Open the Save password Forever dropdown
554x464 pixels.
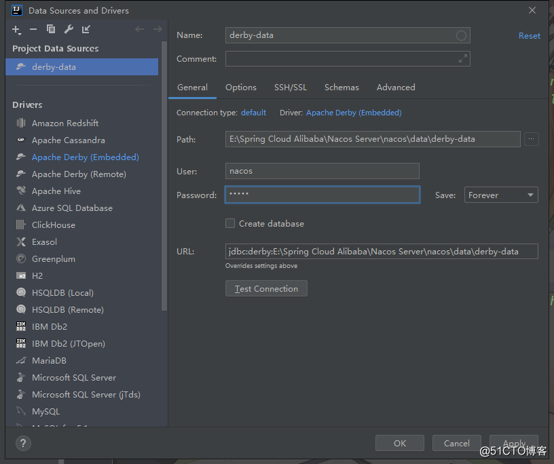tap(501, 195)
